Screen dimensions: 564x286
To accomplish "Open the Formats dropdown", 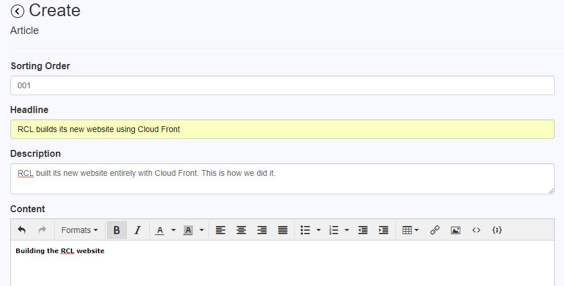I will coord(80,230).
